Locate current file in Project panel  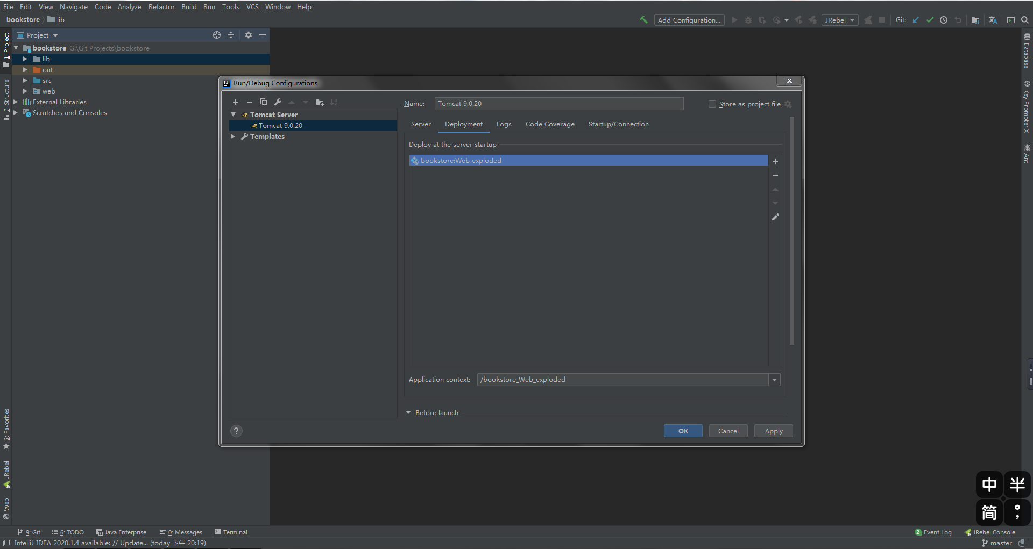point(217,35)
